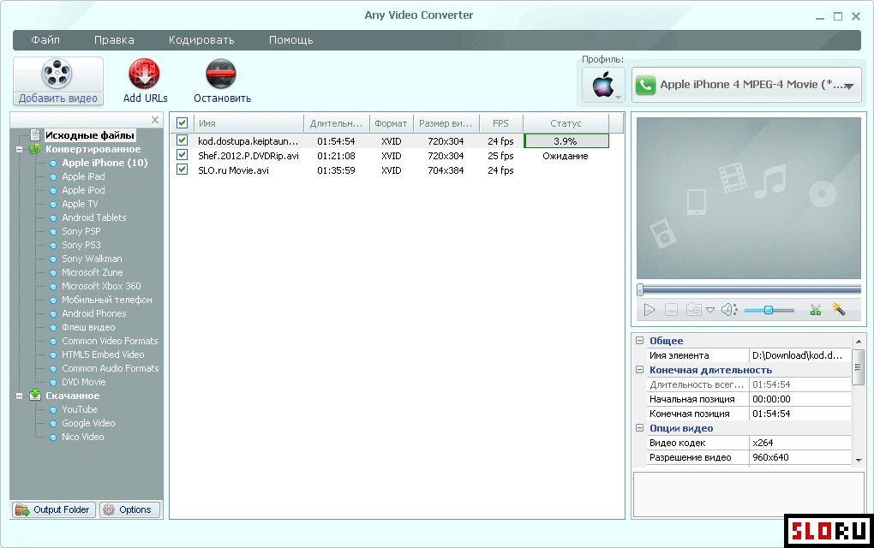
Task: Click the Добавить видео label
Action: pos(58,98)
